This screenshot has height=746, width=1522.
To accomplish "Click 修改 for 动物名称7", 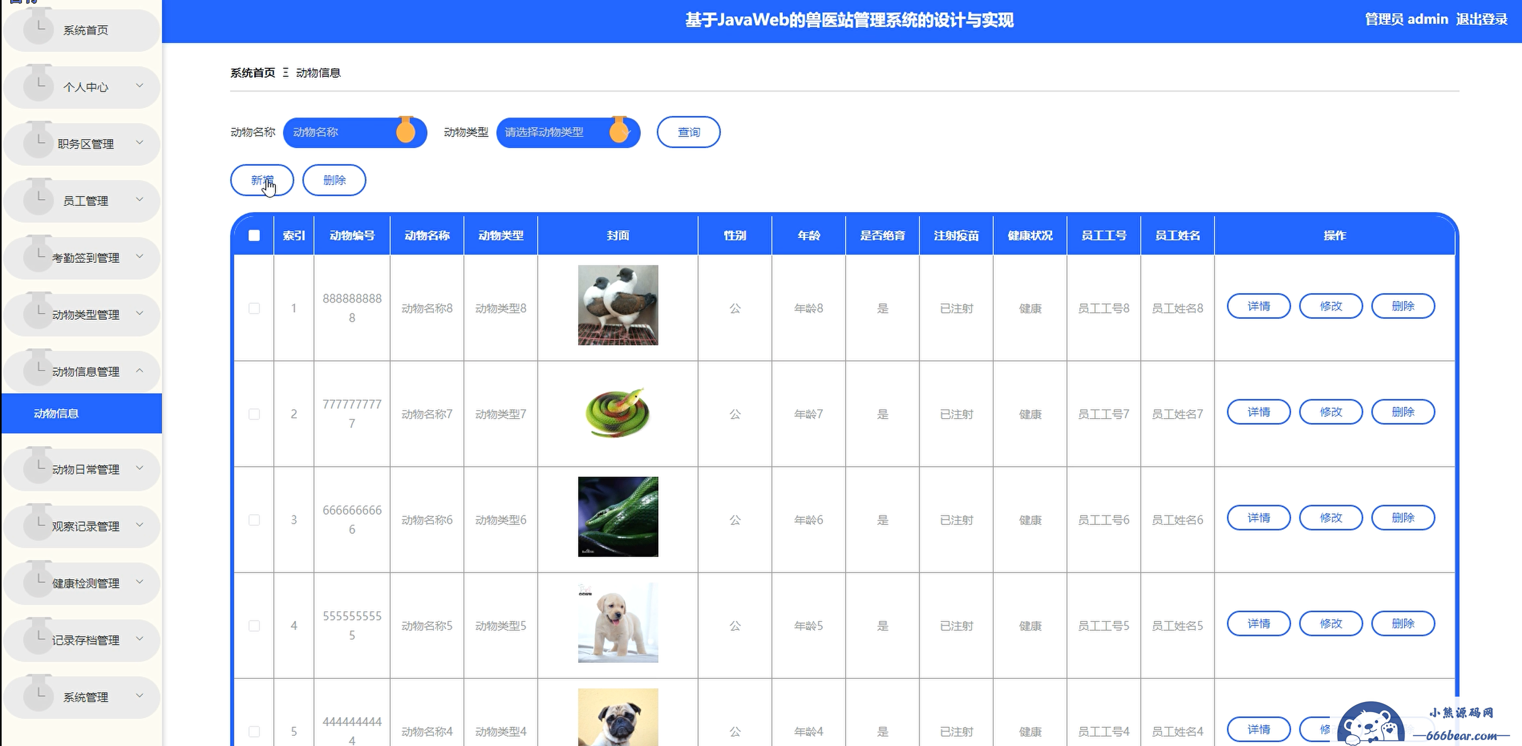I will 1330,412.
